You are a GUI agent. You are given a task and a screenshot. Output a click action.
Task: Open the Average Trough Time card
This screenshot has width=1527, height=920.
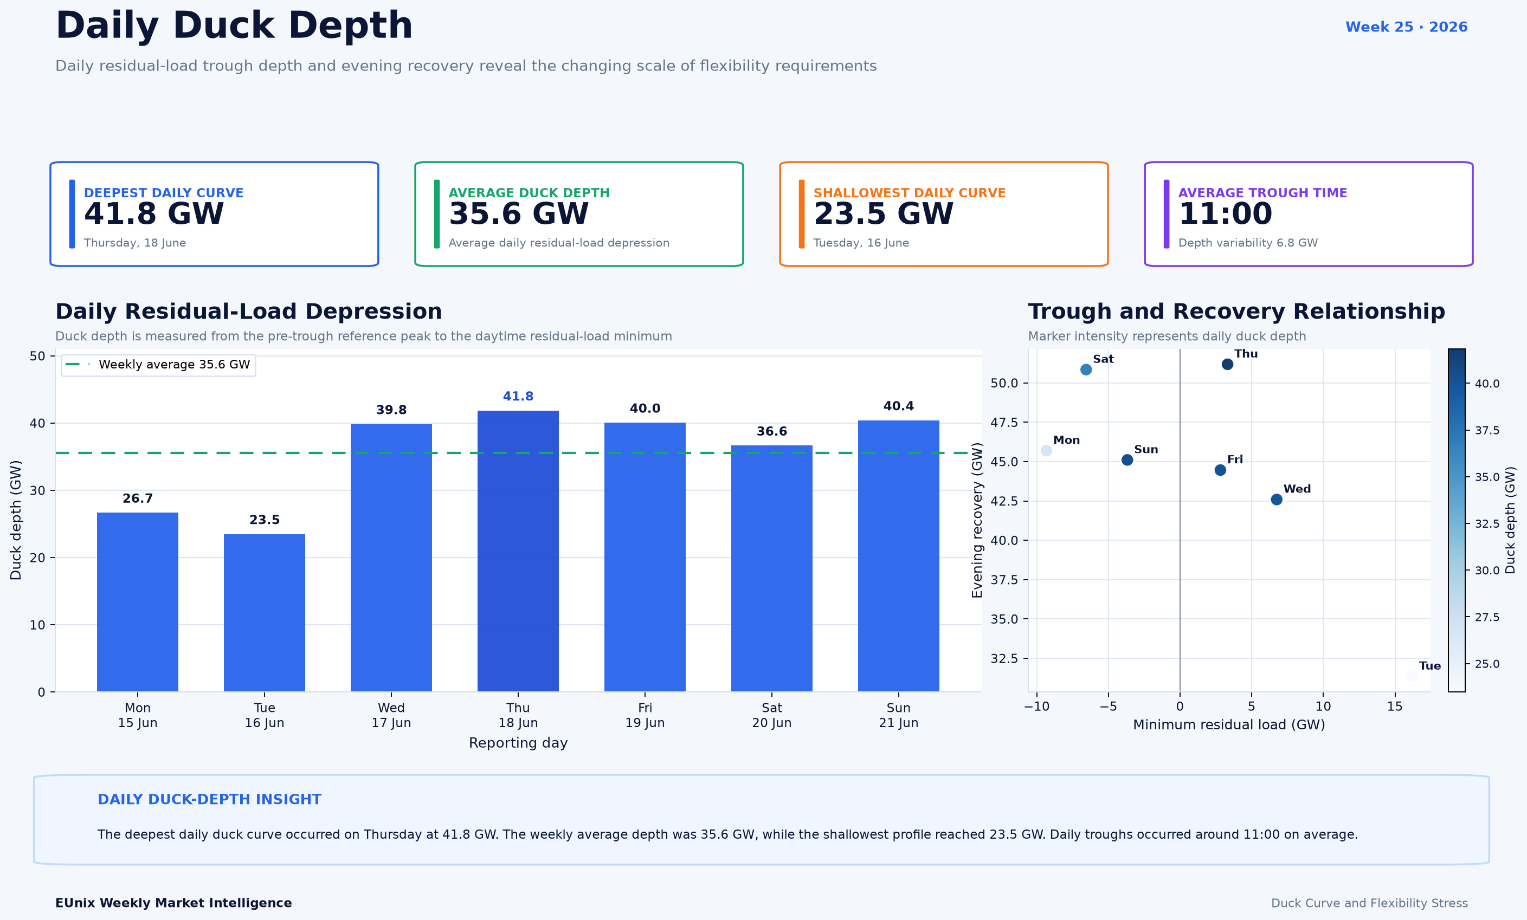pos(1309,215)
